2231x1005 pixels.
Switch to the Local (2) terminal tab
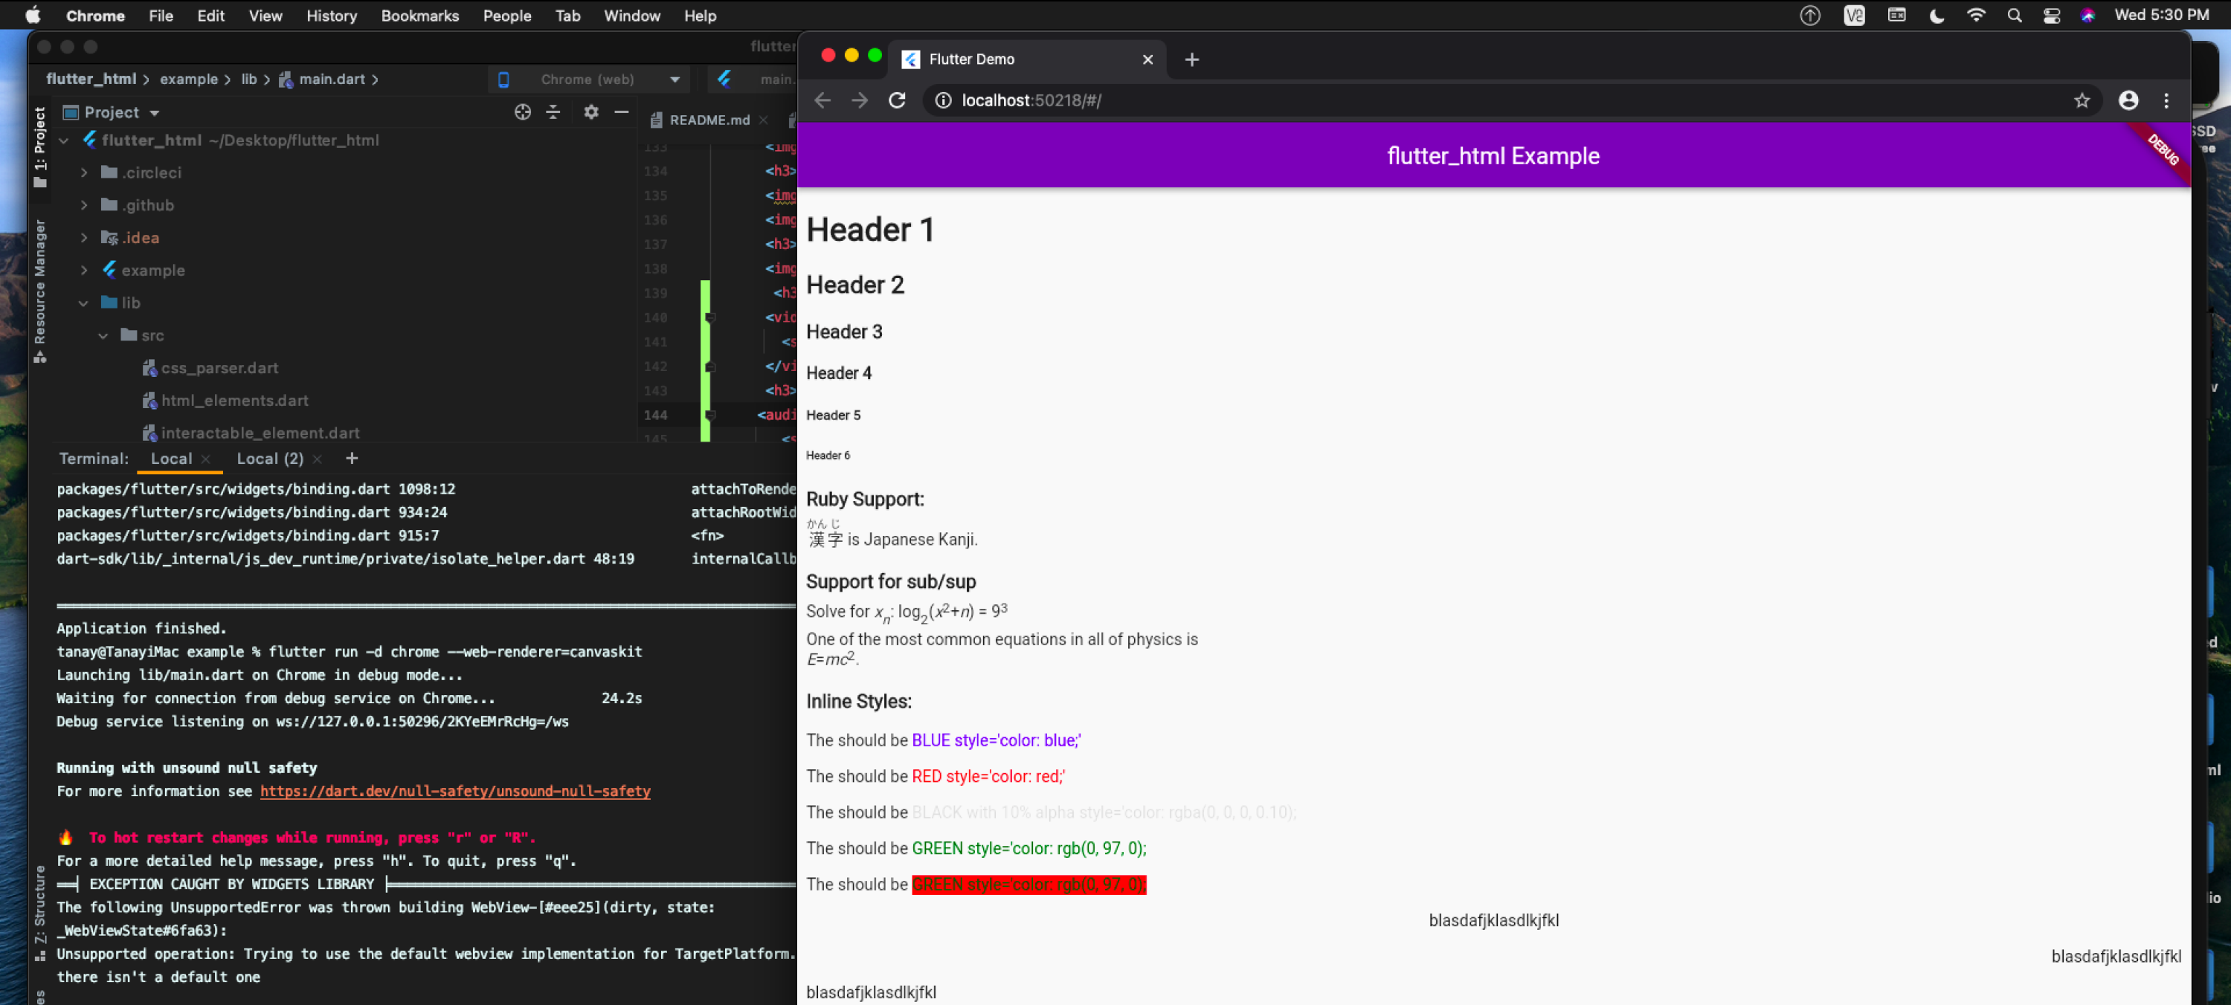click(270, 458)
